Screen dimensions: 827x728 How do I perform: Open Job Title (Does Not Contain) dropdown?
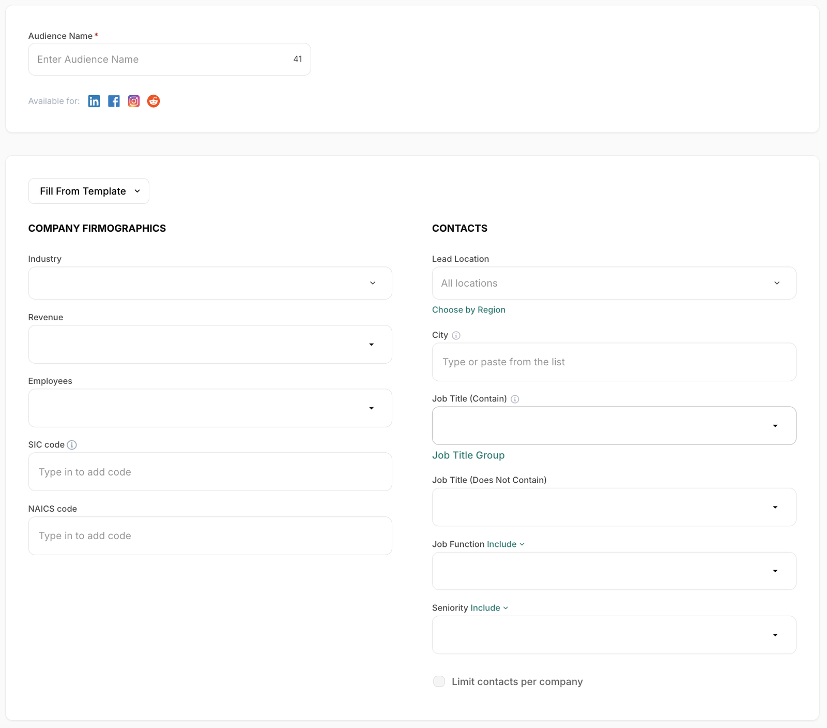point(614,507)
